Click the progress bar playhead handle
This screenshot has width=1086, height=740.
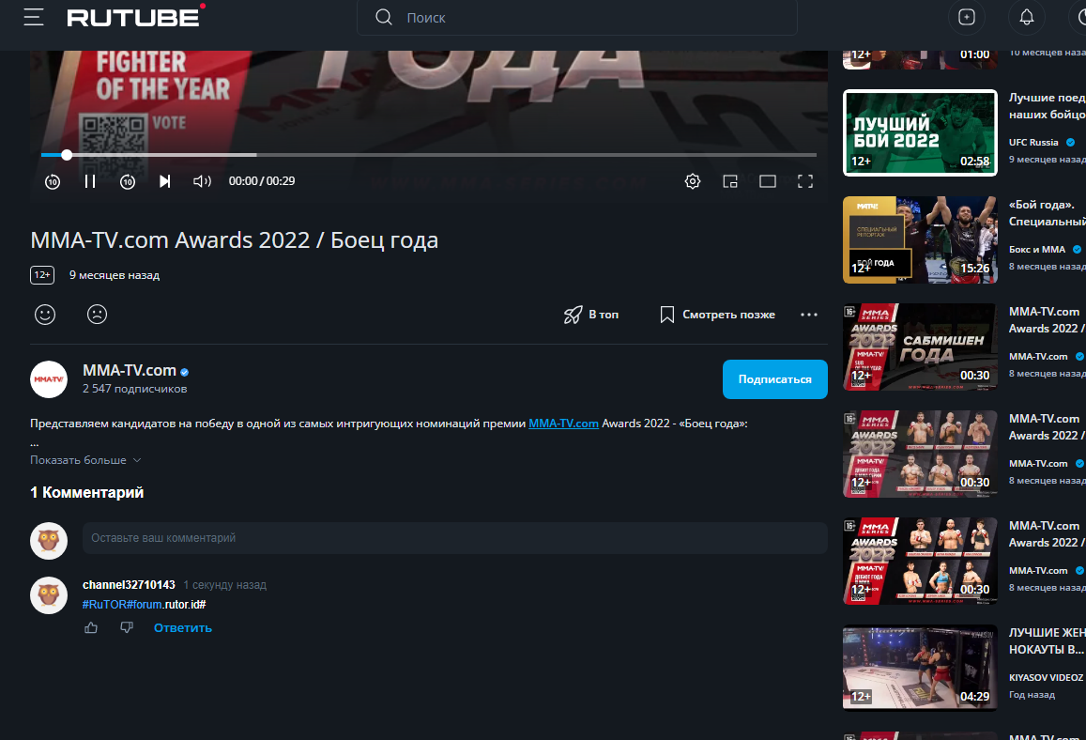(67, 155)
